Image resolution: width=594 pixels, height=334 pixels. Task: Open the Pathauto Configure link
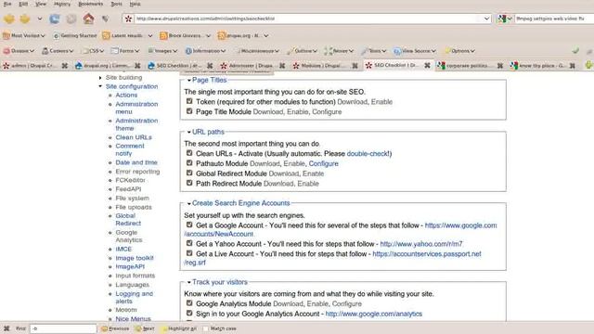(324, 163)
